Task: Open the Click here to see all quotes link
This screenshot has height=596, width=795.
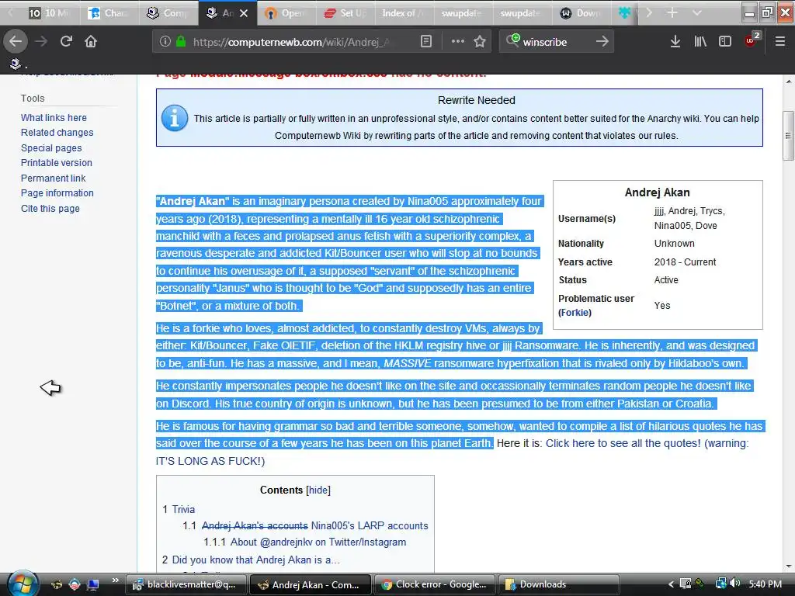Action: pyautogui.click(x=623, y=443)
